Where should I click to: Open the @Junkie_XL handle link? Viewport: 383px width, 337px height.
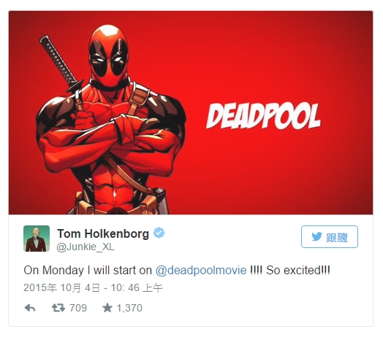[86, 247]
